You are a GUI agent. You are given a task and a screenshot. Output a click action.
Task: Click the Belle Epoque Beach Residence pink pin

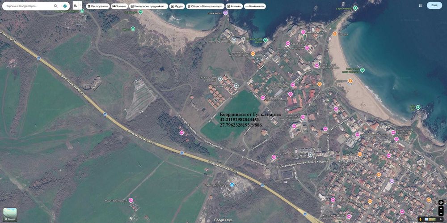(x=317, y=66)
